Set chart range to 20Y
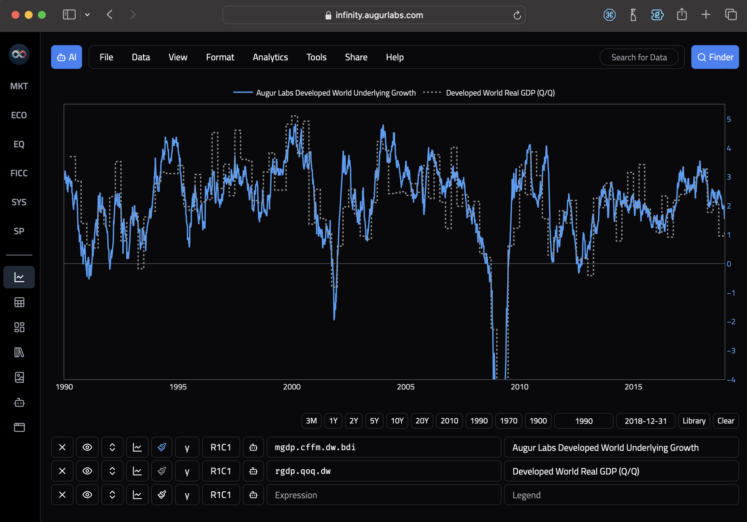747x522 pixels. click(422, 420)
